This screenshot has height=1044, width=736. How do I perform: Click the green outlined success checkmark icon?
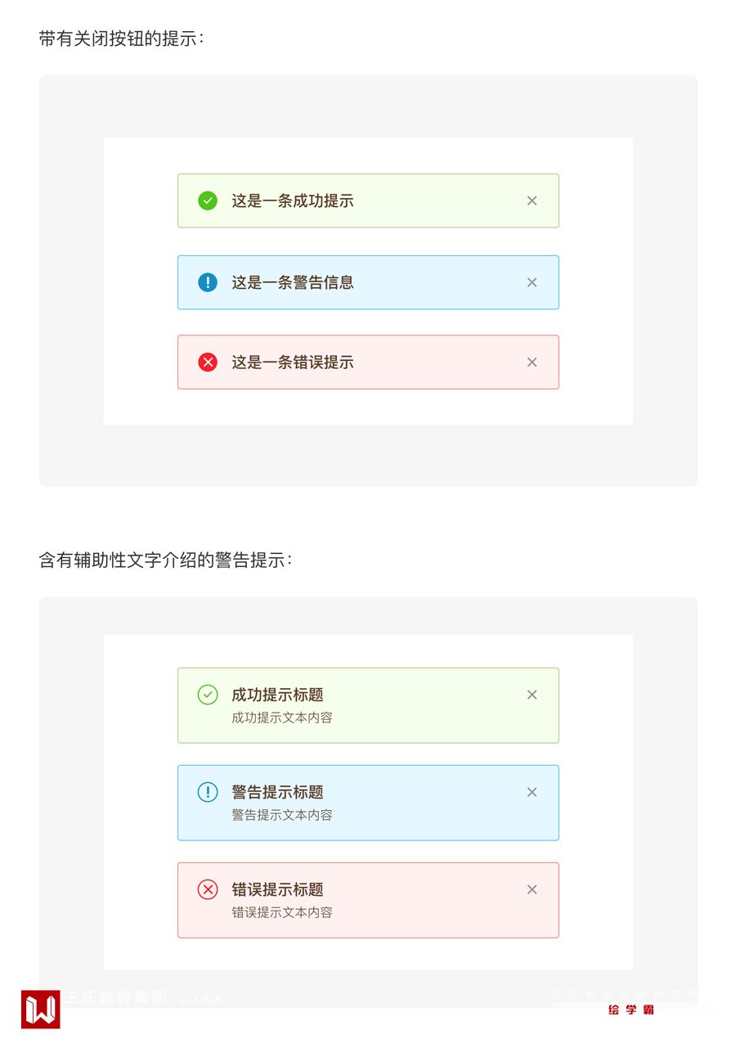click(208, 695)
